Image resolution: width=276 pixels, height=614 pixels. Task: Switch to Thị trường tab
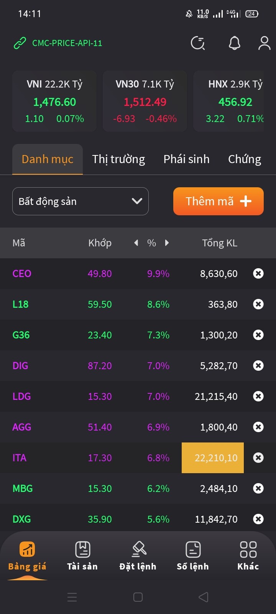pyautogui.click(x=118, y=159)
